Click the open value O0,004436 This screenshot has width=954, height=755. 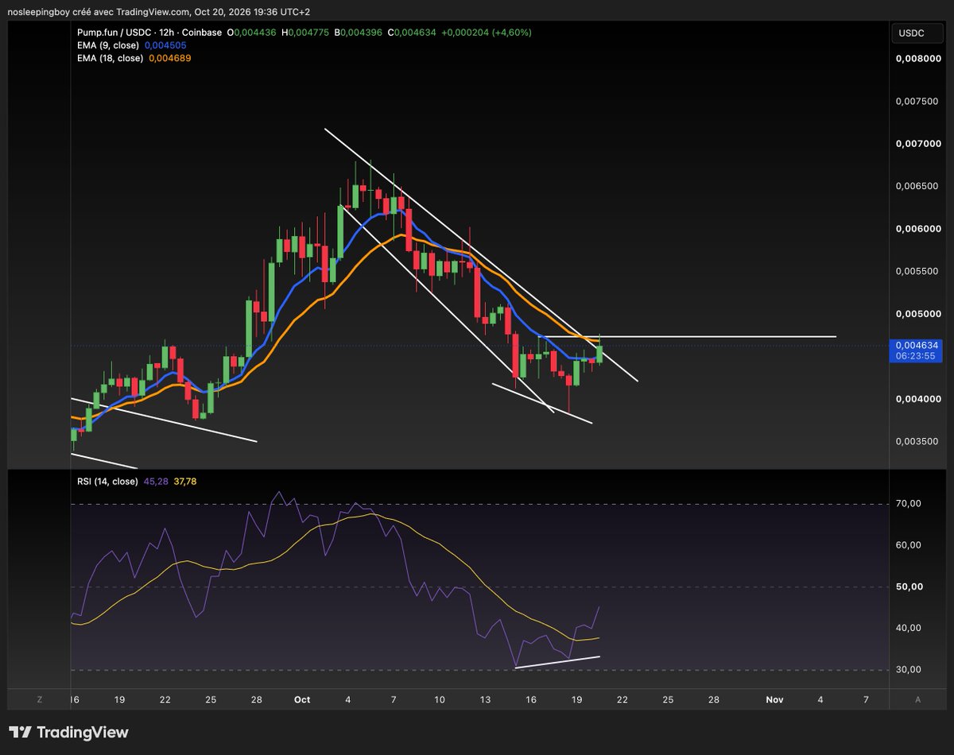252,33
